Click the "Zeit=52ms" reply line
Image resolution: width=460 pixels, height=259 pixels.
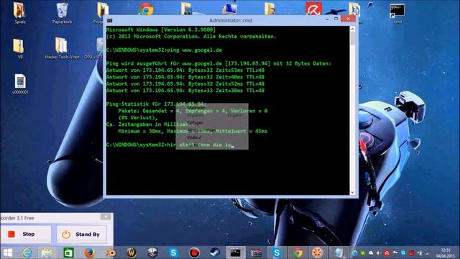(x=185, y=83)
